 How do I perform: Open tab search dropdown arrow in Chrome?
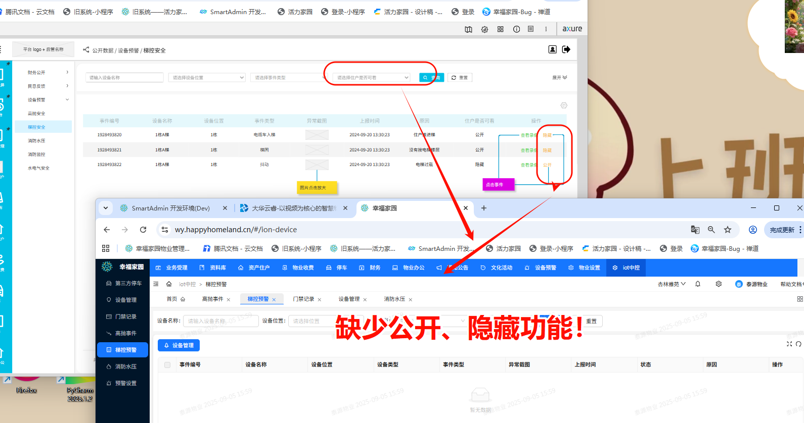click(x=106, y=208)
